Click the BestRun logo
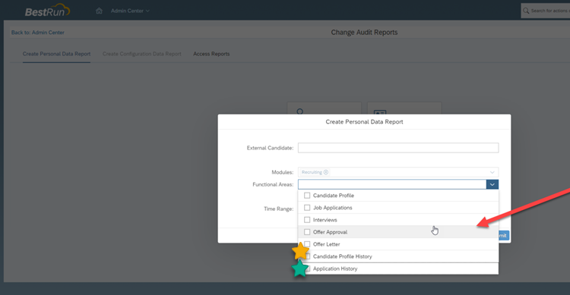This screenshot has height=295, width=570. [x=48, y=10]
